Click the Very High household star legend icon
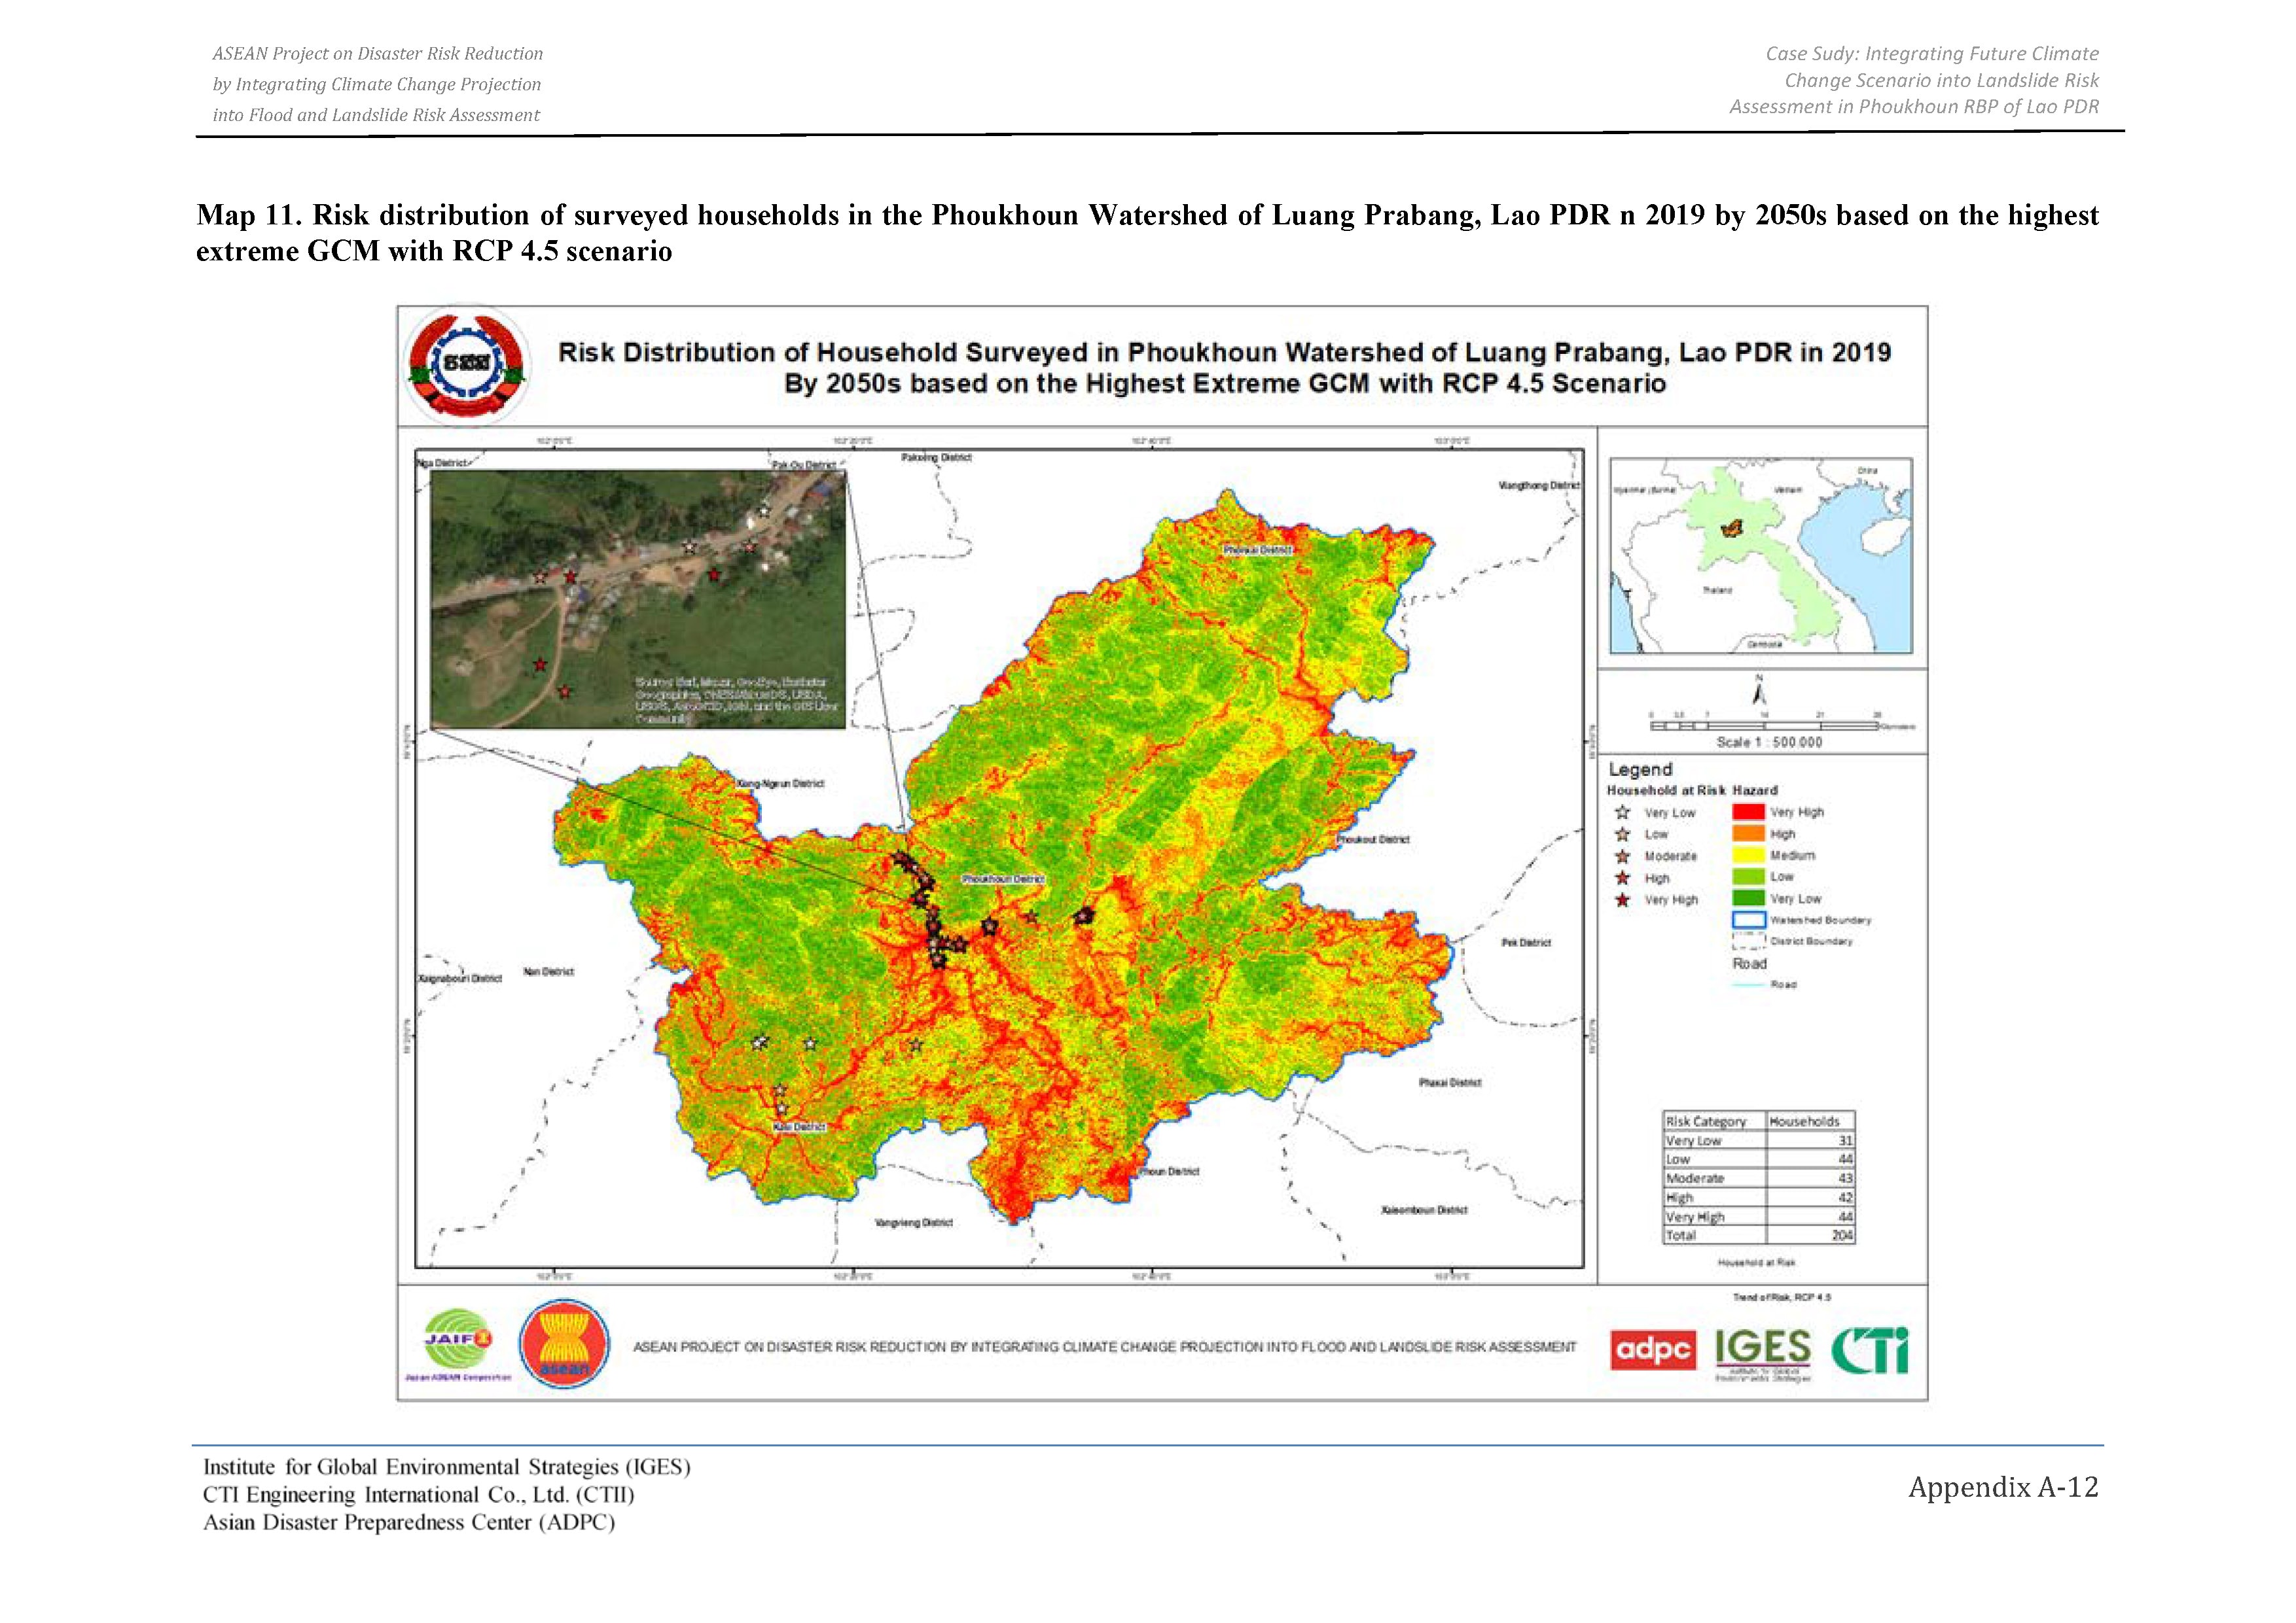Viewport: 2296px width, 1623px height. click(1623, 900)
